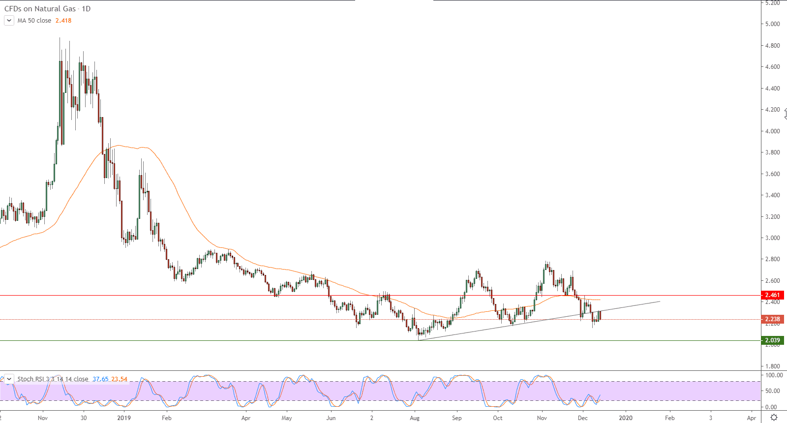
Task: Click the 3.000 price axis label
Action: point(772,238)
